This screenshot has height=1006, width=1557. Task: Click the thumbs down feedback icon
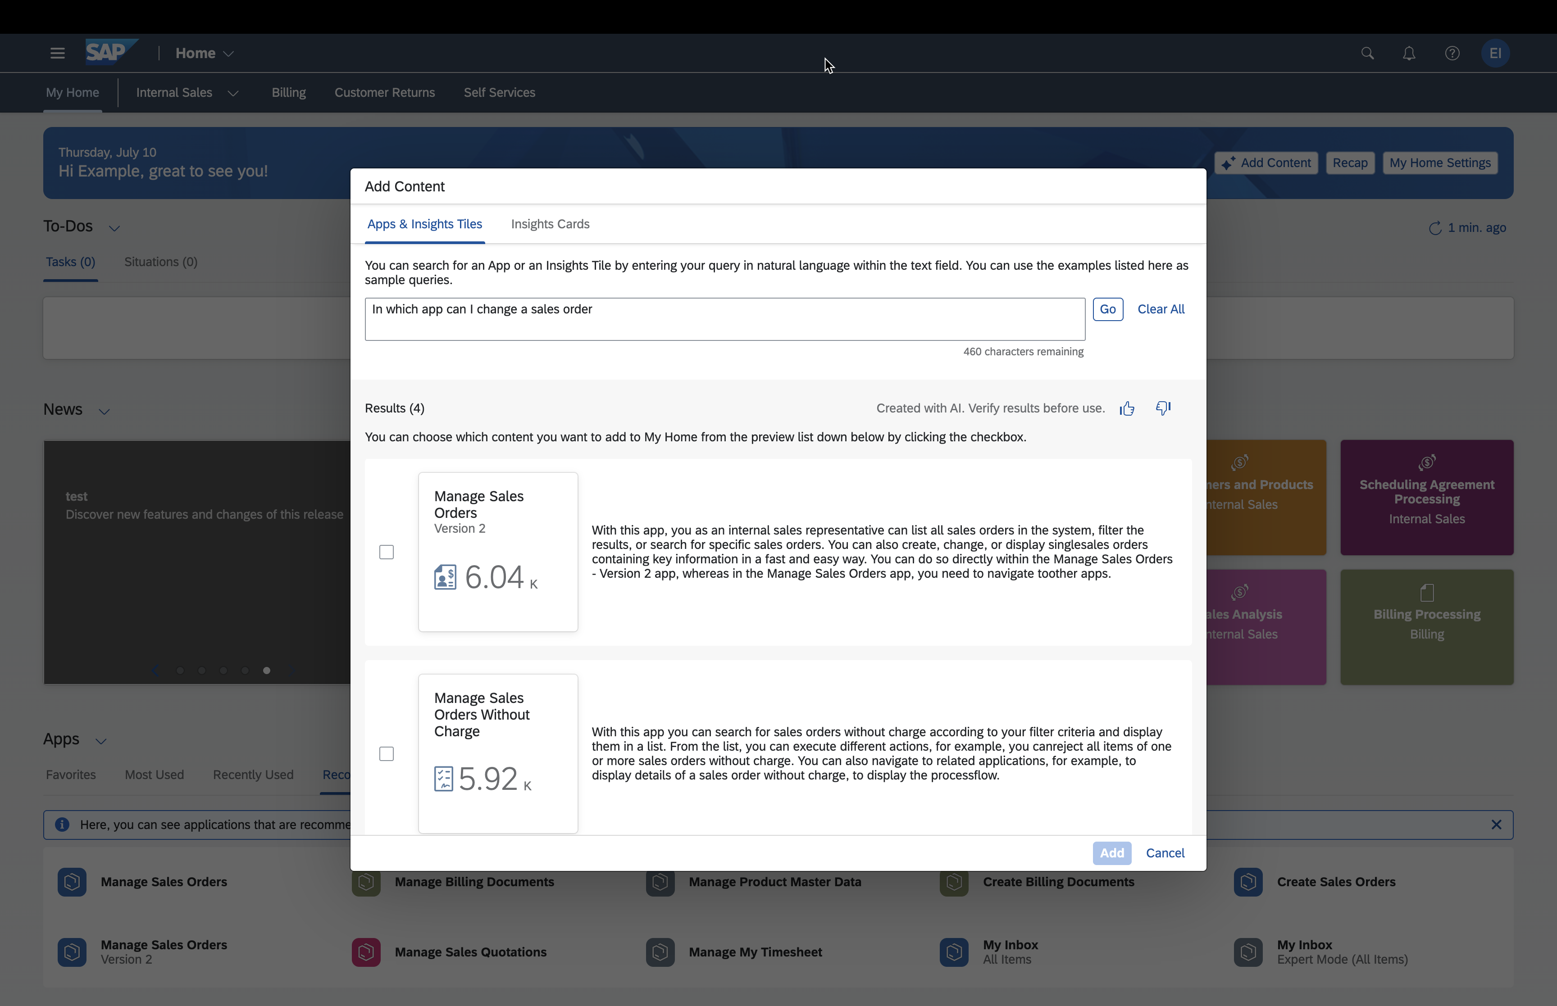pos(1163,408)
